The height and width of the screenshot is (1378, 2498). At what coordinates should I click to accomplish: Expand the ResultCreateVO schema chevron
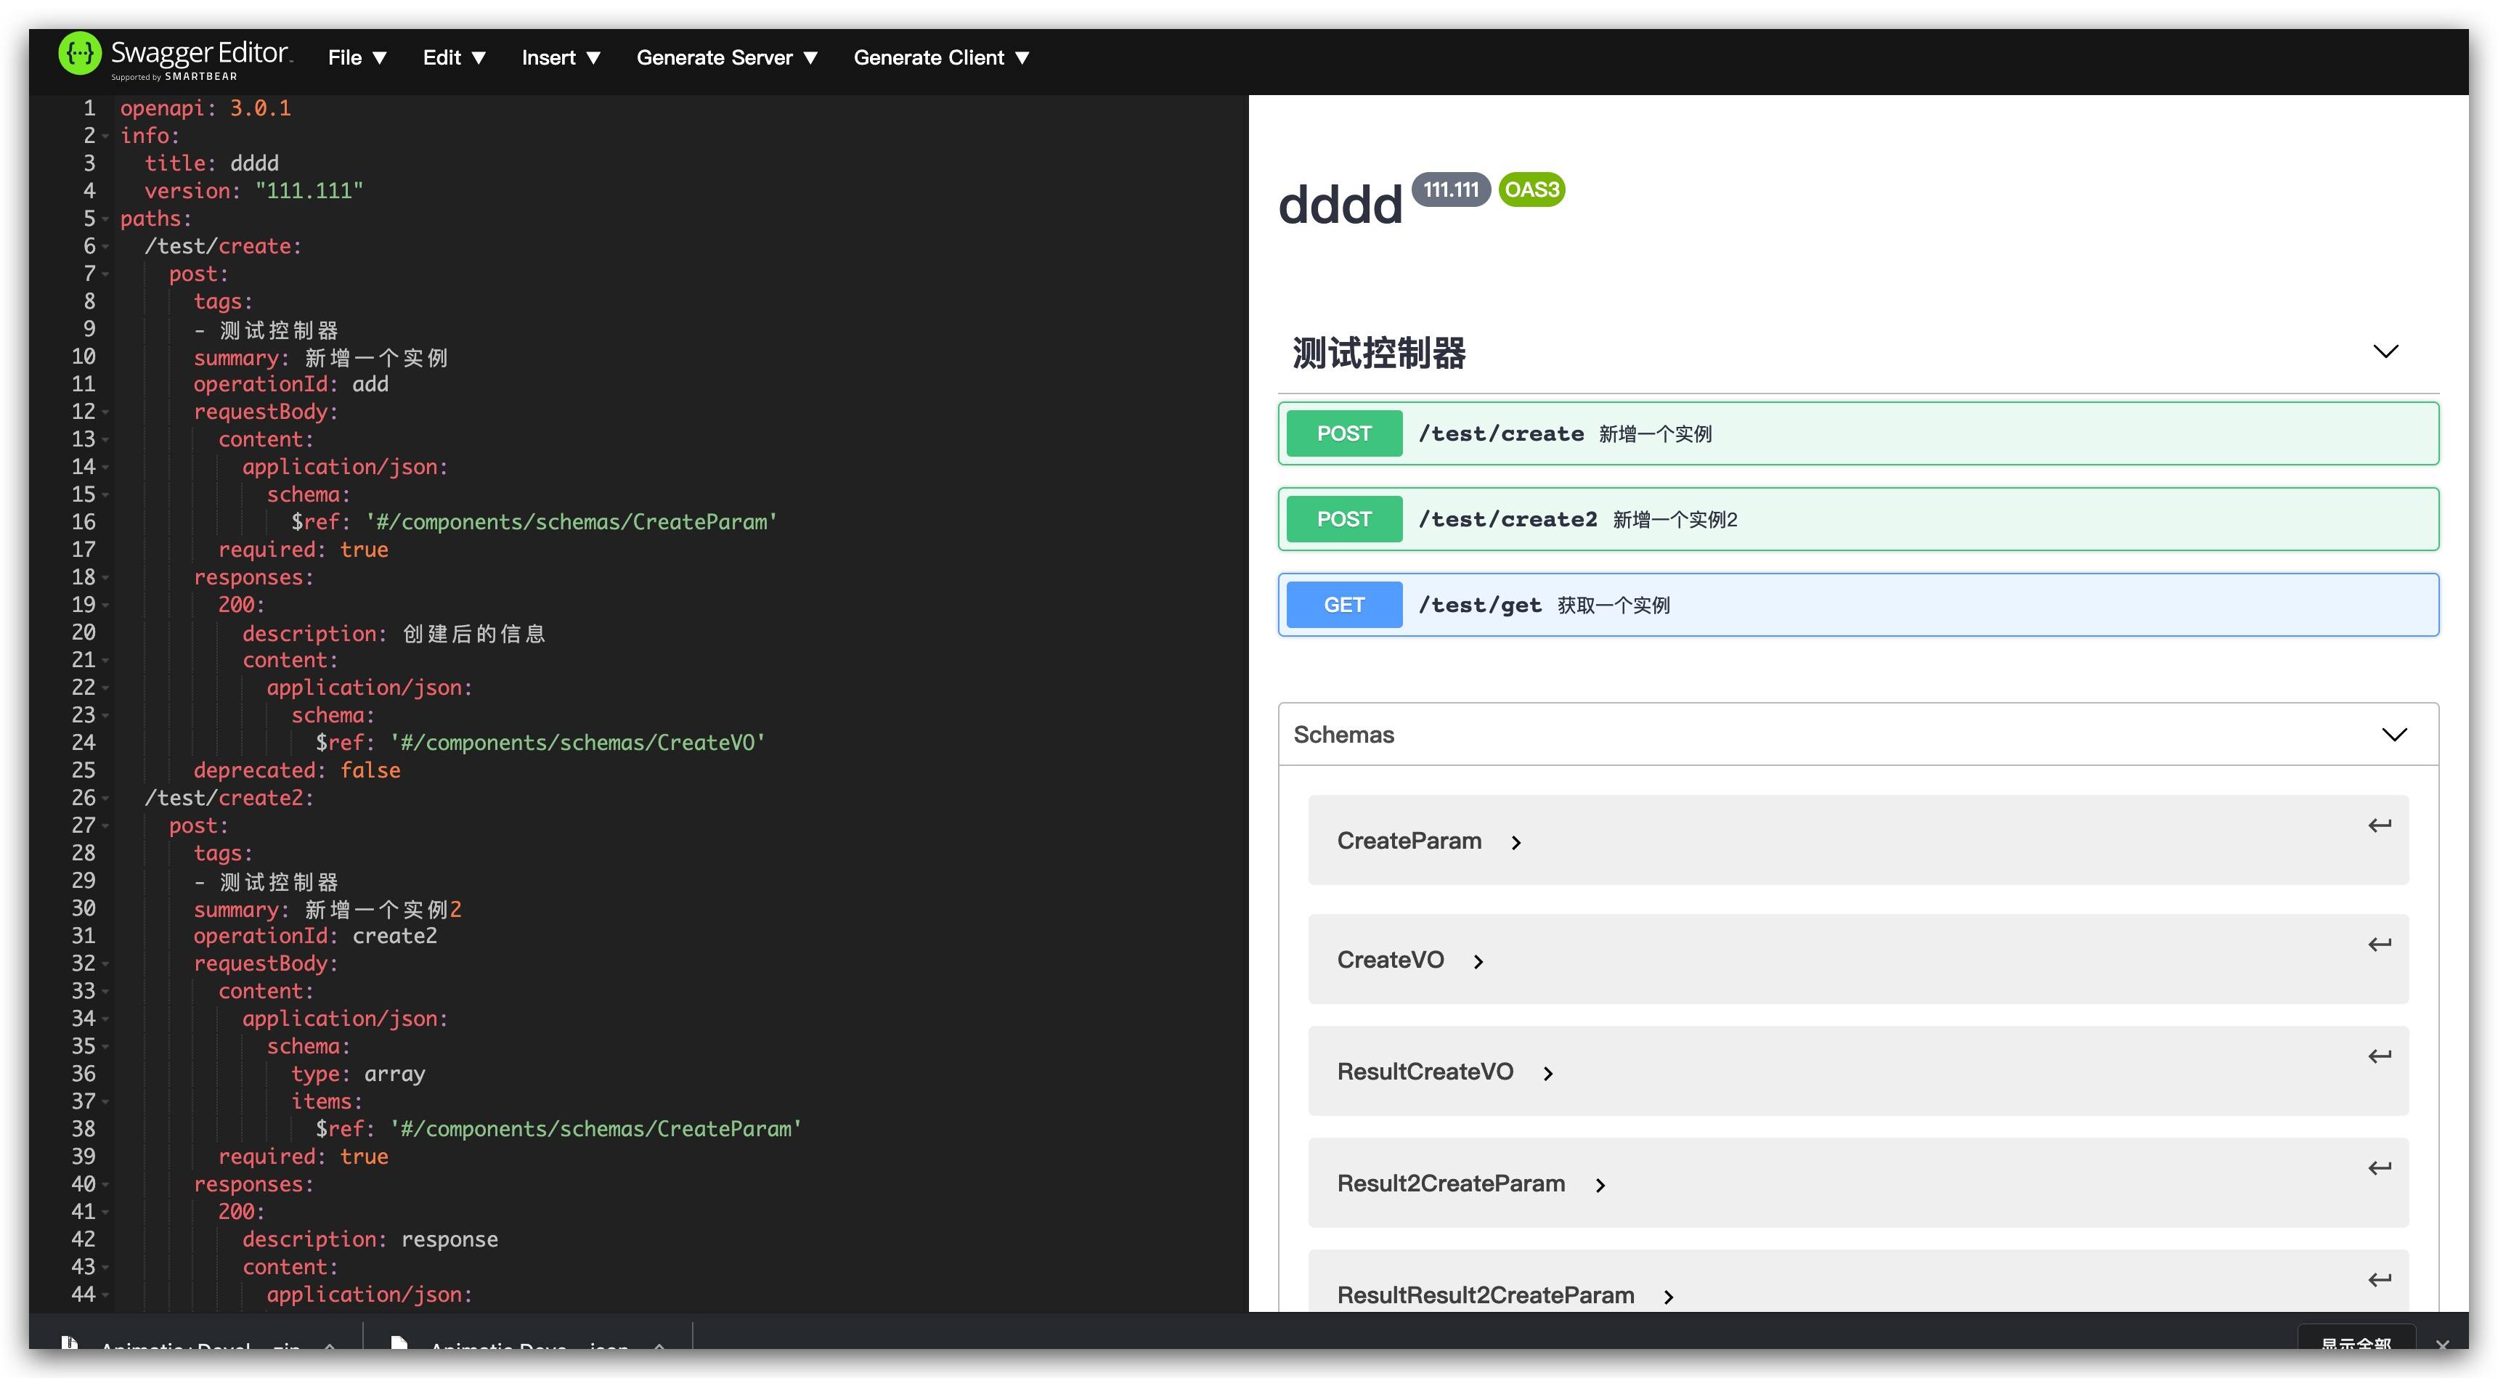click(x=1547, y=1074)
